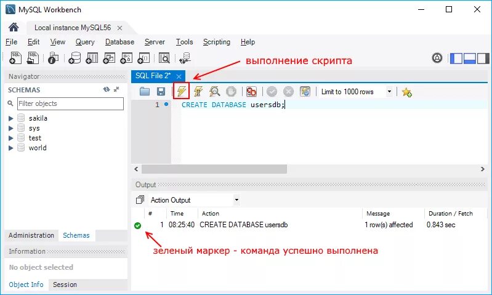
Task: Open an SQL script file from main toolbar
Action: point(33,58)
